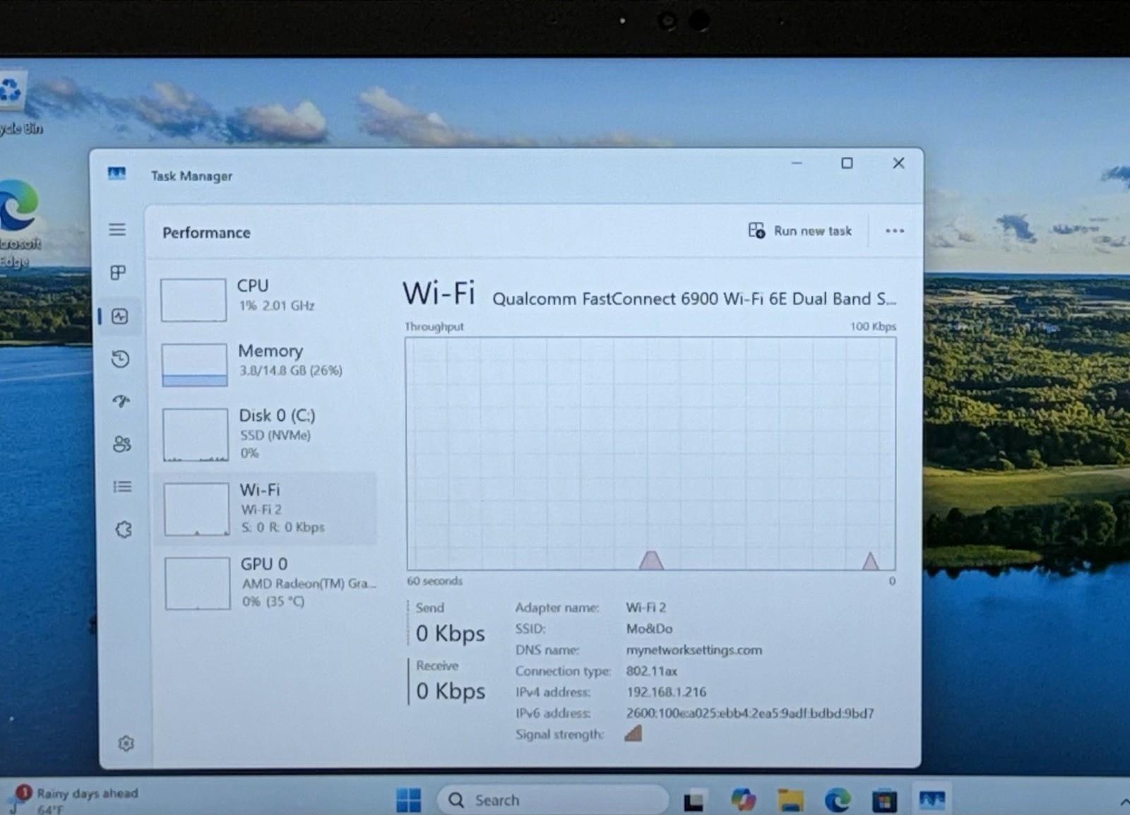
Task: Open File Explorer from the taskbar
Action: (x=790, y=799)
